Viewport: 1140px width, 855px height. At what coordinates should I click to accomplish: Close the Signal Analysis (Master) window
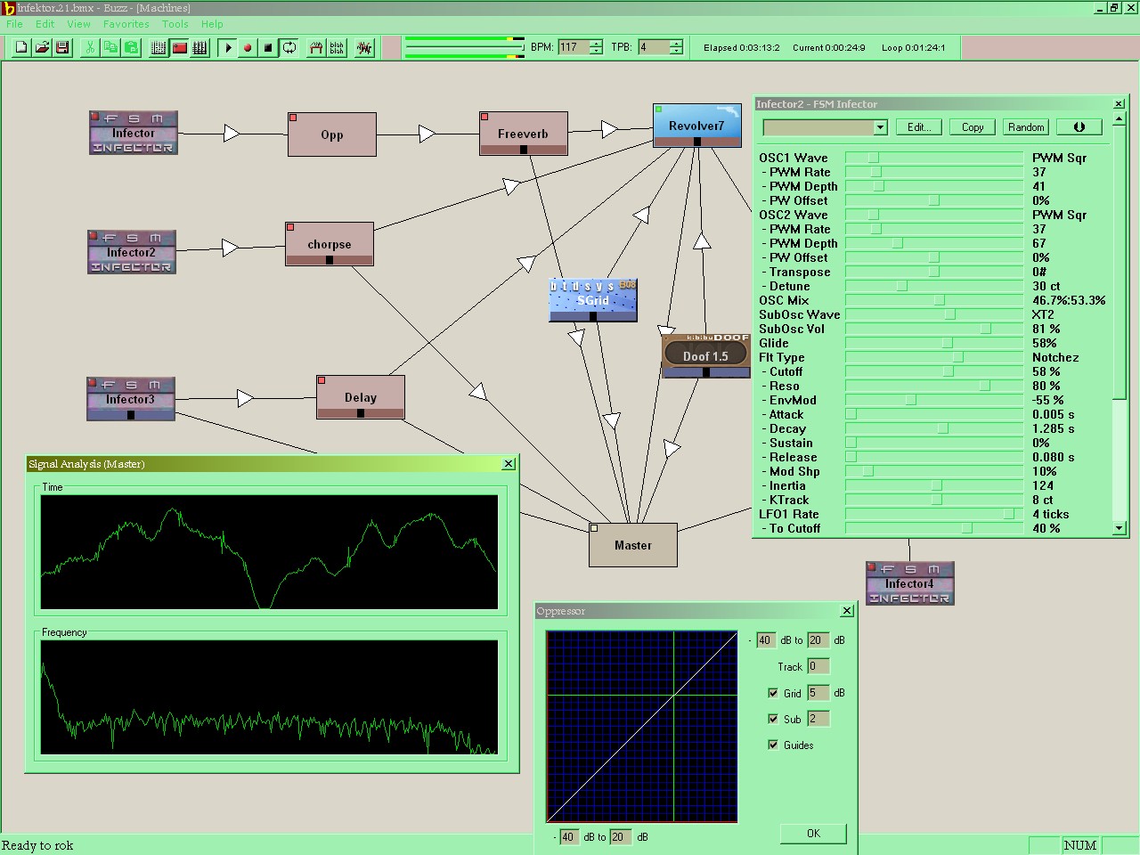[x=509, y=464]
